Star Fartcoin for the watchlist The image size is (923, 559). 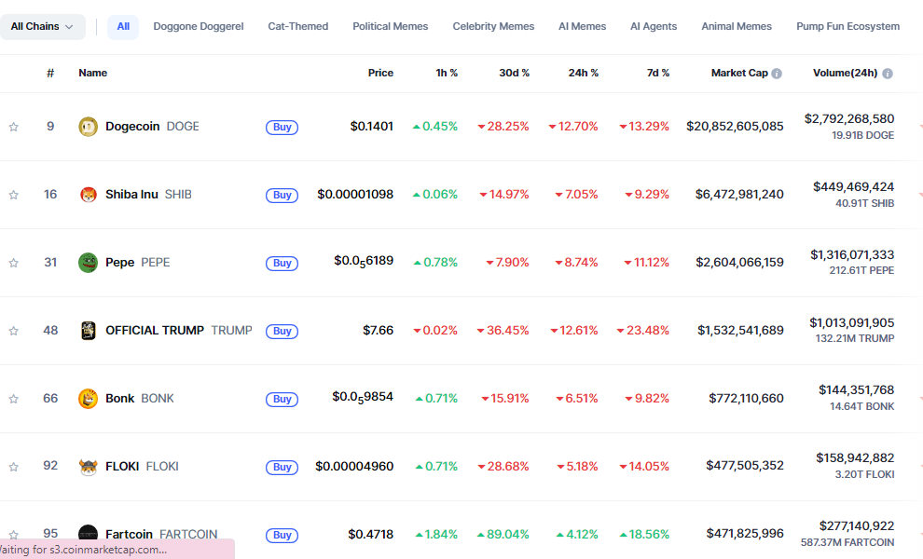coord(14,534)
